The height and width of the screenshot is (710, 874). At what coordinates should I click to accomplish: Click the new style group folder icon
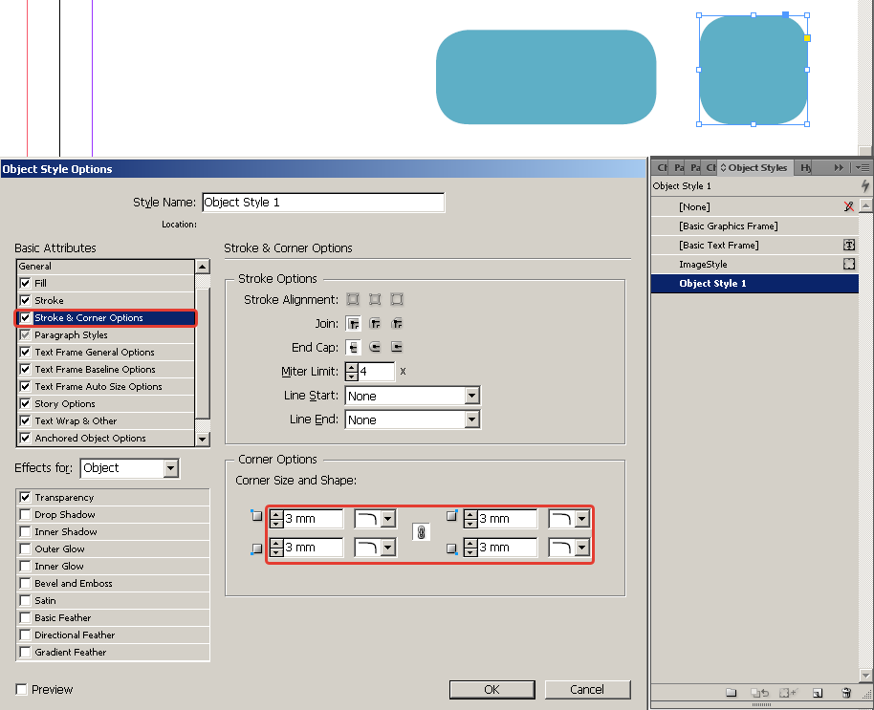click(732, 693)
